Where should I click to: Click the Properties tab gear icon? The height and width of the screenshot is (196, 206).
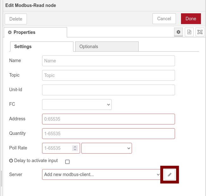[10, 32]
